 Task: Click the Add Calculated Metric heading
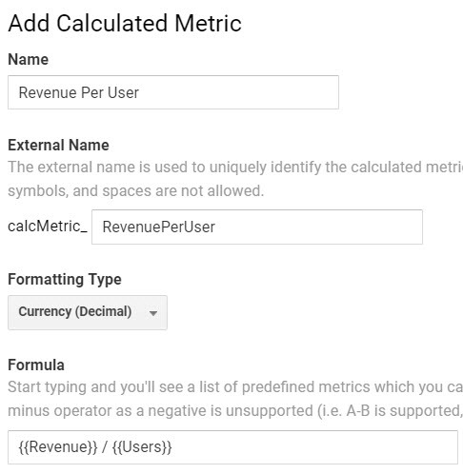[x=125, y=23]
